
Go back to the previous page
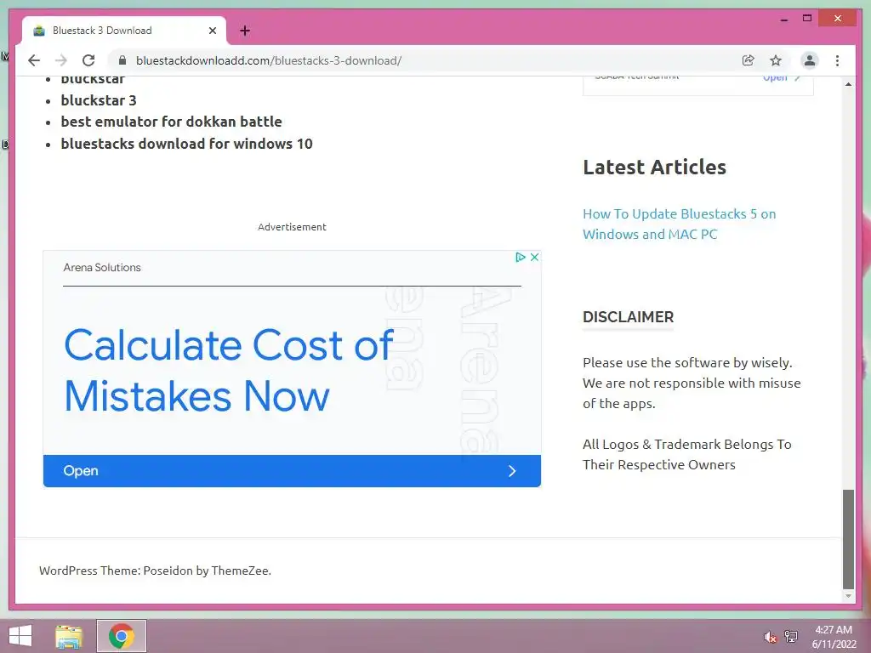pyautogui.click(x=34, y=60)
